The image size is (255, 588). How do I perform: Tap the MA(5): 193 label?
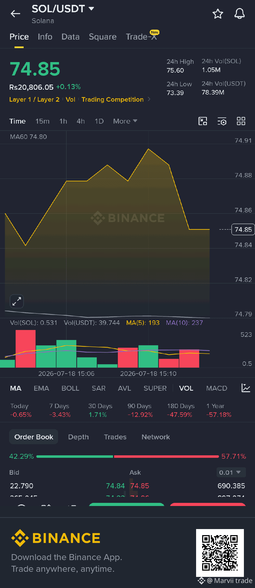(x=143, y=323)
